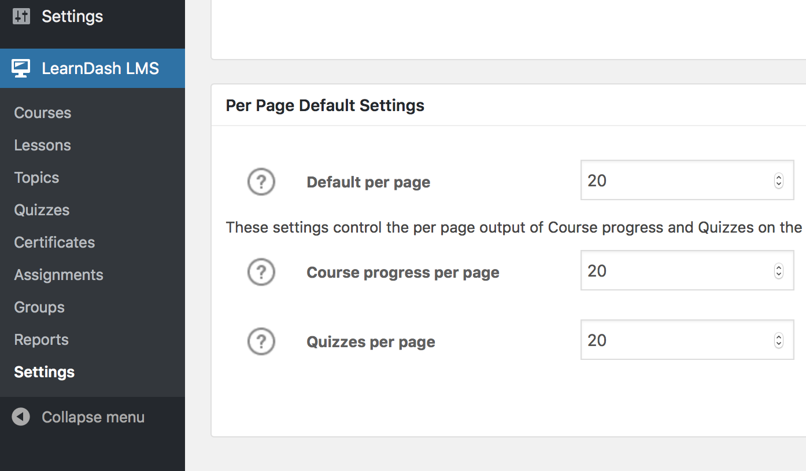The height and width of the screenshot is (471, 806).
Task: Open the Lessons submenu item
Action: [43, 145]
